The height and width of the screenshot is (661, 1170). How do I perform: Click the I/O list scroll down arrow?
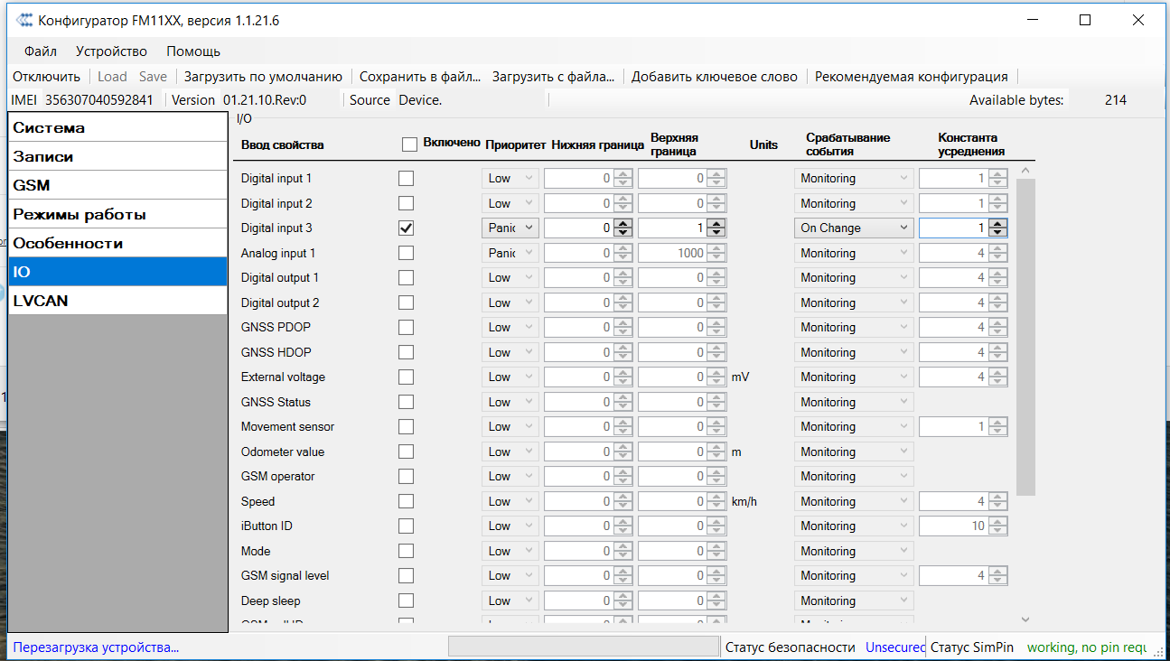click(x=1025, y=619)
